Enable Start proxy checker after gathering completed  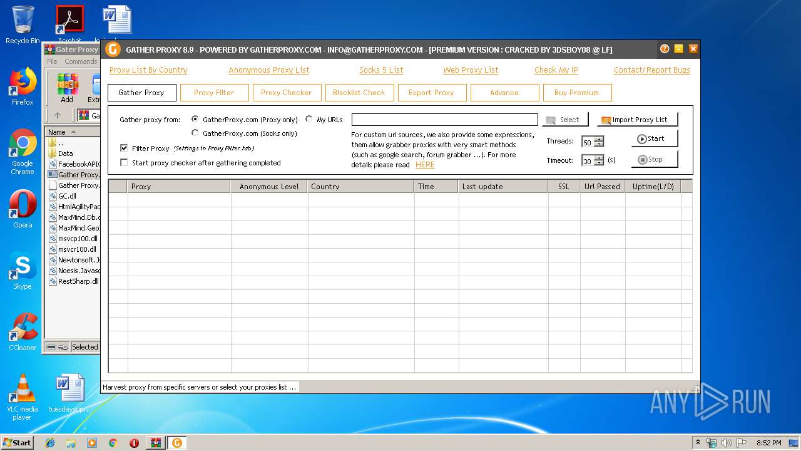(124, 163)
